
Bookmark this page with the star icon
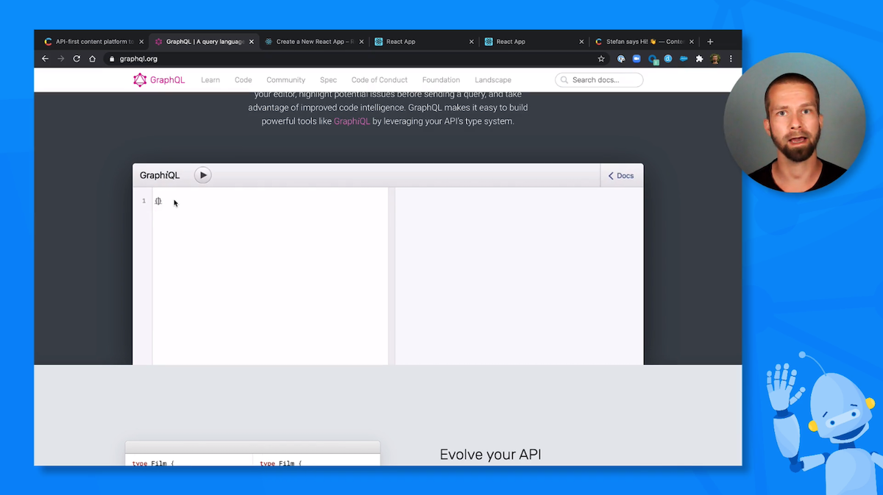(601, 59)
